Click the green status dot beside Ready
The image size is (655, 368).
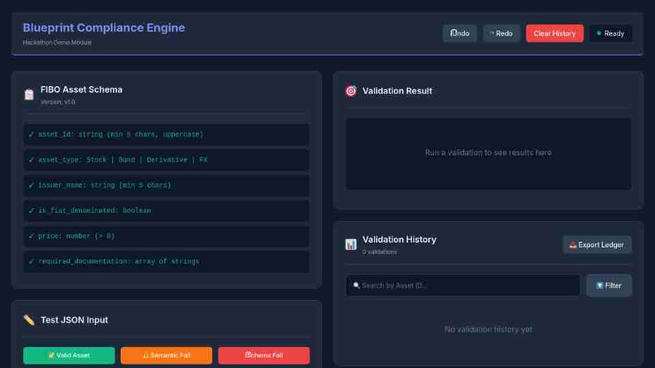coord(599,33)
